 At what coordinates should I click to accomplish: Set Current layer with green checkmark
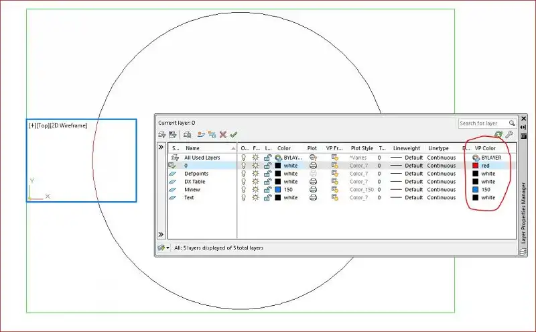233,135
